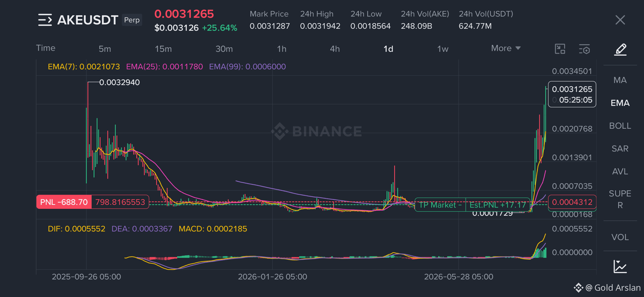Toggle the AVL indicator

click(x=620, y=171)
